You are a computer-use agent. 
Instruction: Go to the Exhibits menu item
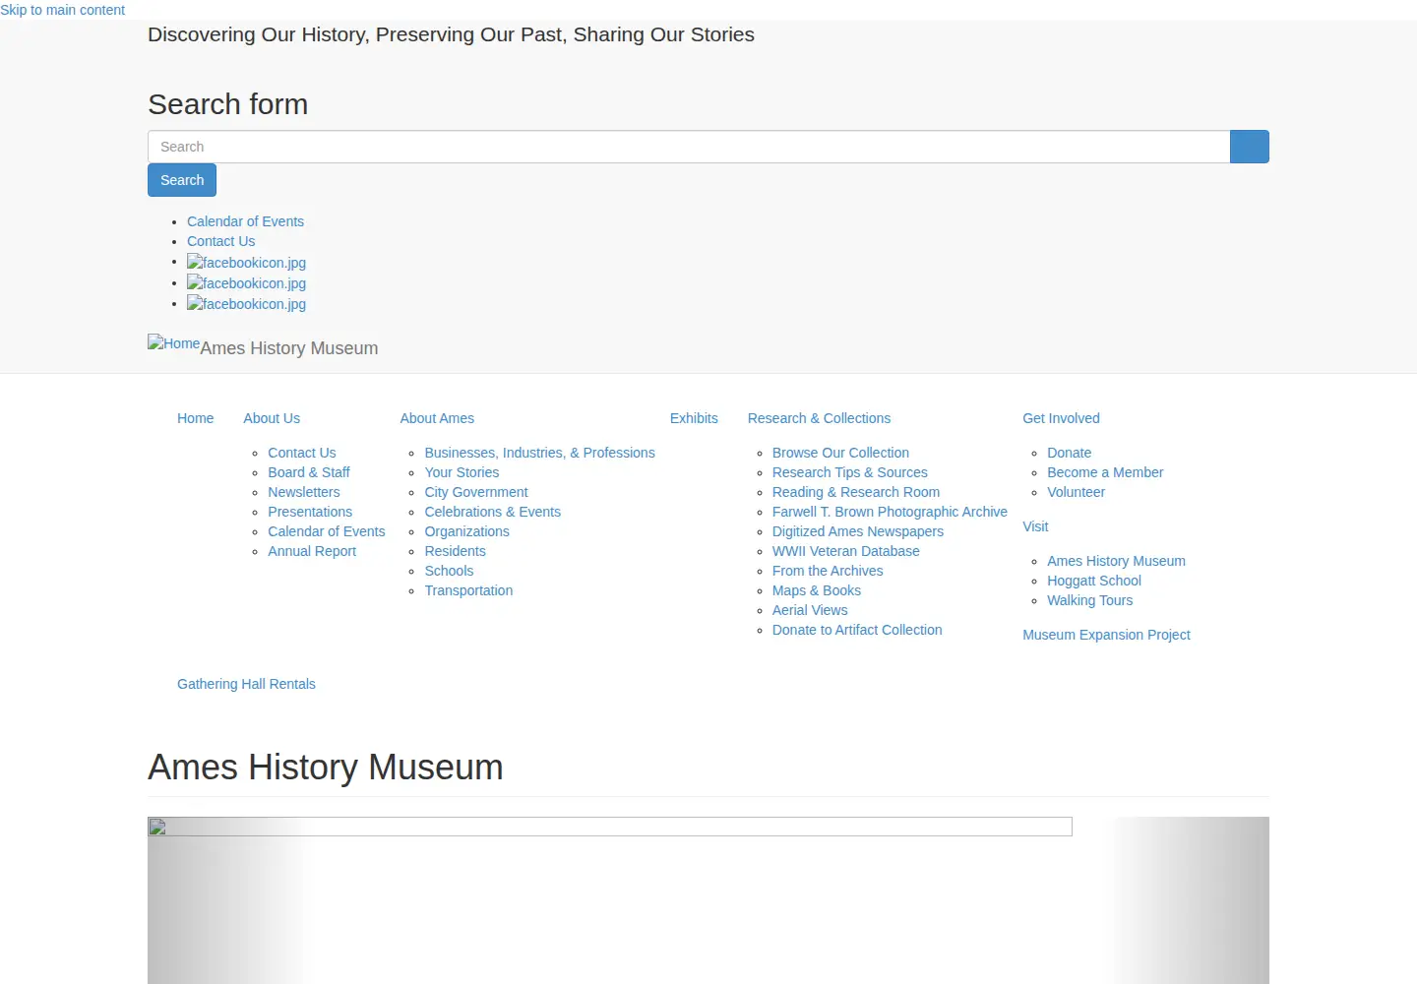tap(694, 418)
